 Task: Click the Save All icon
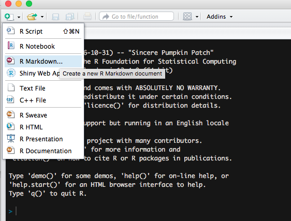tap(70, 17)
